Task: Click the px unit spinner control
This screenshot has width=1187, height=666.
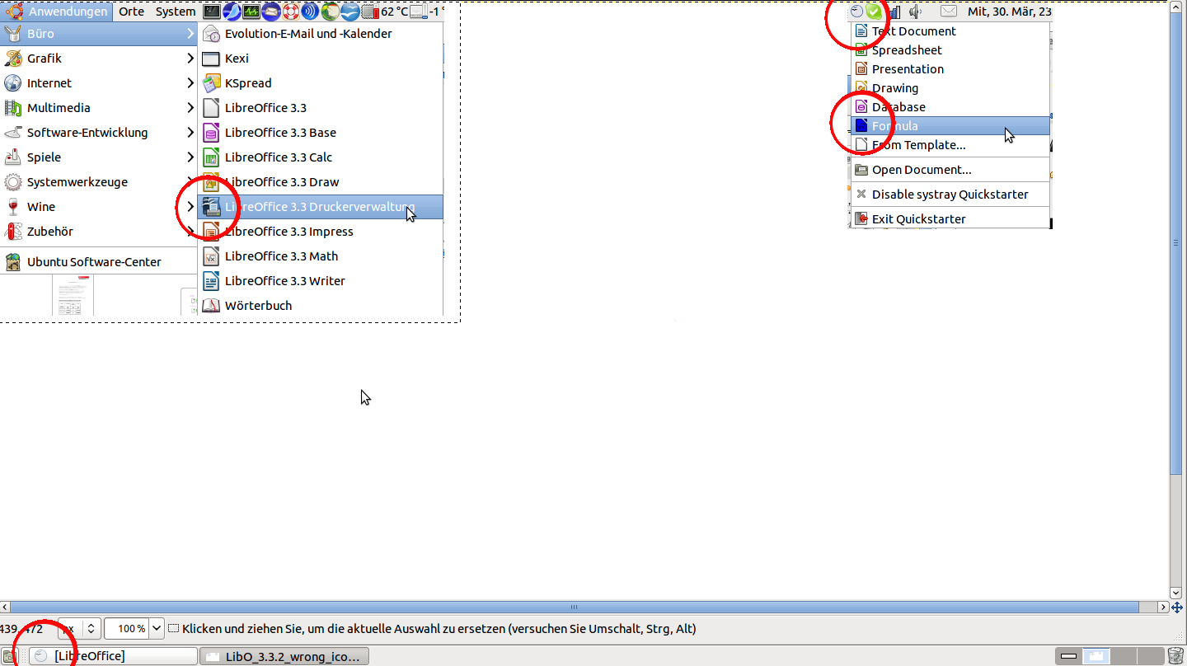Action: click(x=91, y=628)
